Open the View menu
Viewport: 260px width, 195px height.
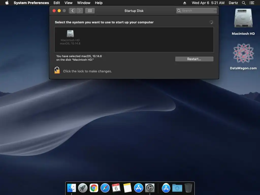[69, 3]
